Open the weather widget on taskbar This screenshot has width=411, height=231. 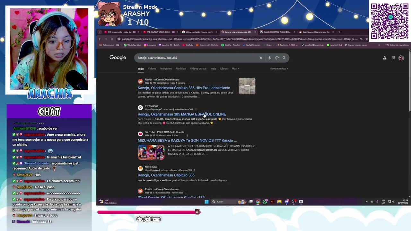[x=108, y=201]
